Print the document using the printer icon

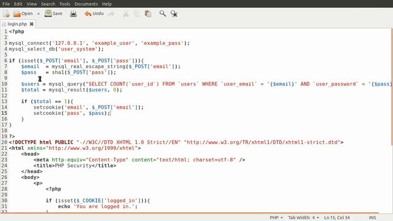coord(74,14)
